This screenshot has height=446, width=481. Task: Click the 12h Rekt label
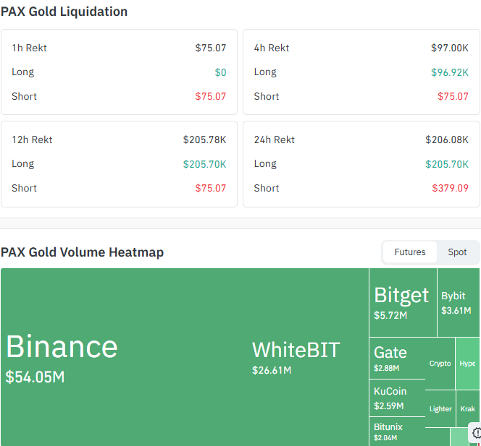coord(32,140)
